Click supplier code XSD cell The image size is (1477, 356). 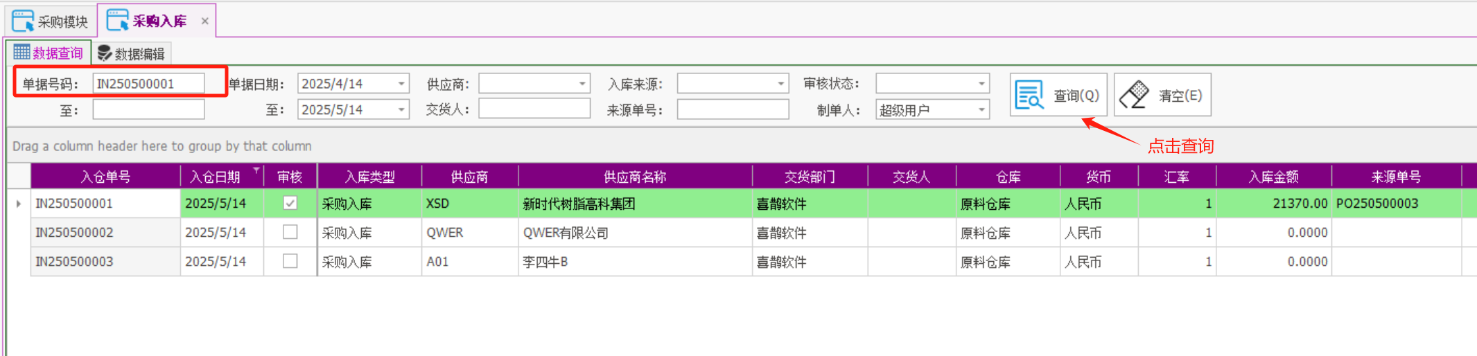point(470,204)
